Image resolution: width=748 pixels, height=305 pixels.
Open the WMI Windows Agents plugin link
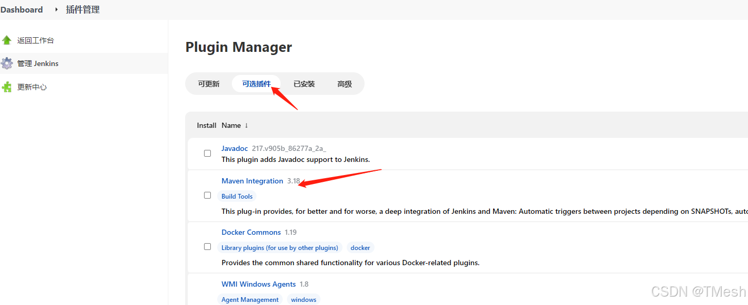[259, 284]
